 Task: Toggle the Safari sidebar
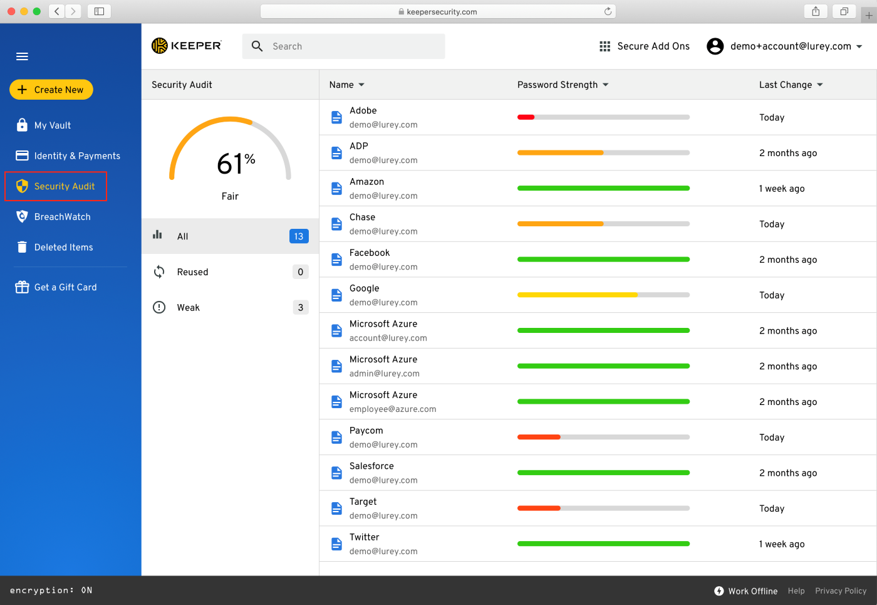(99, 11)
